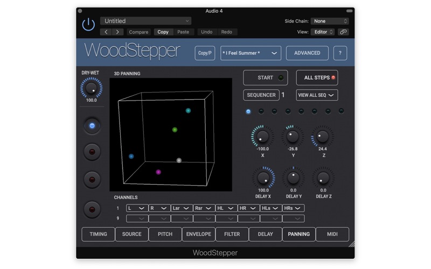Click the resize grip at window corner
This screenshot has width=431, height=269.
pyautogui.click(x=352, y=244)
